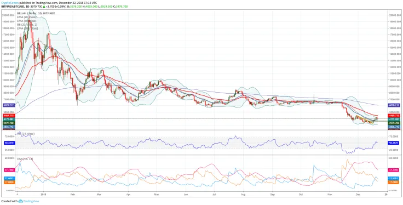Click the pink 37.7490 label on left axis
Screen dimensions: 403x205
(9, 170)
